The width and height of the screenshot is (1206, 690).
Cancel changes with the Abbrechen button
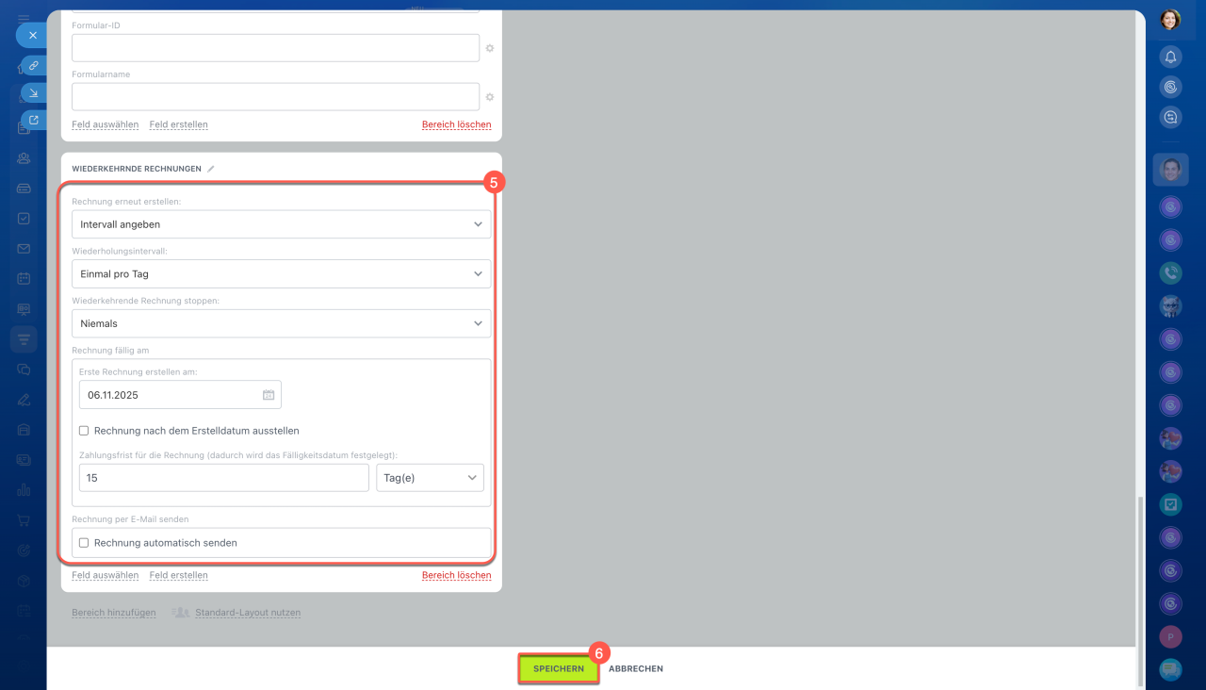click(636, 669)
